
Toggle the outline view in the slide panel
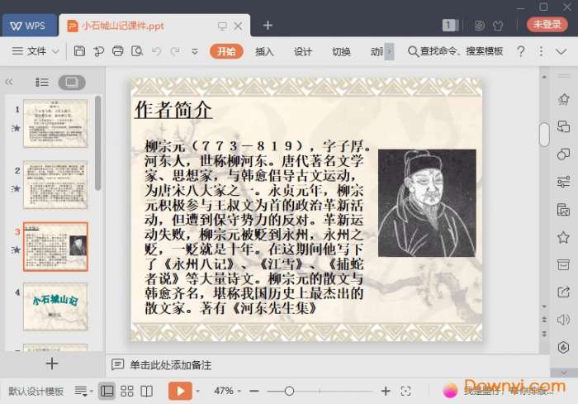(42, 82)
